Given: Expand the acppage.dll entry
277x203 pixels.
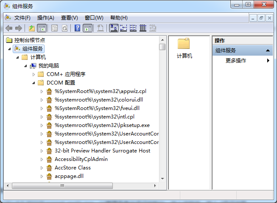Looking at the screenshot, I should (x=42, y=176).
